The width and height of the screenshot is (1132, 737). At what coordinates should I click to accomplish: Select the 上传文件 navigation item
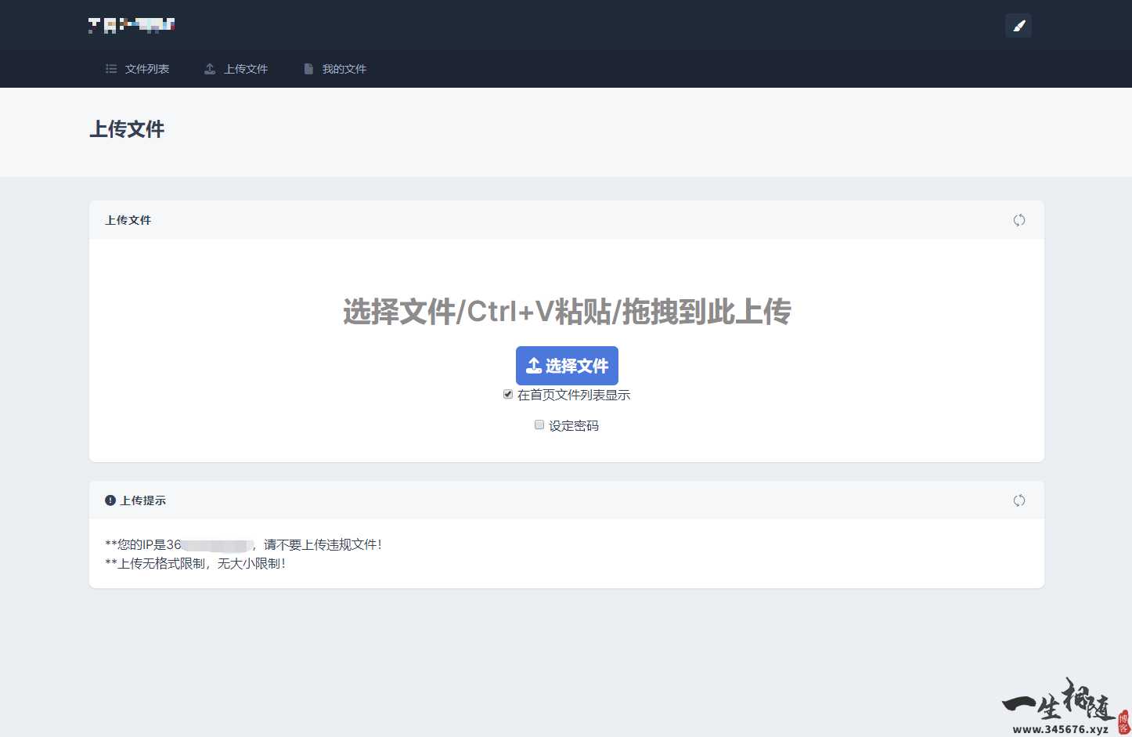[x=245, y=69]
